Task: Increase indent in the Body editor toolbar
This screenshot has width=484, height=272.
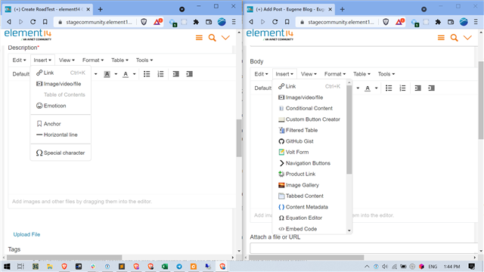Action: [432, 88]
